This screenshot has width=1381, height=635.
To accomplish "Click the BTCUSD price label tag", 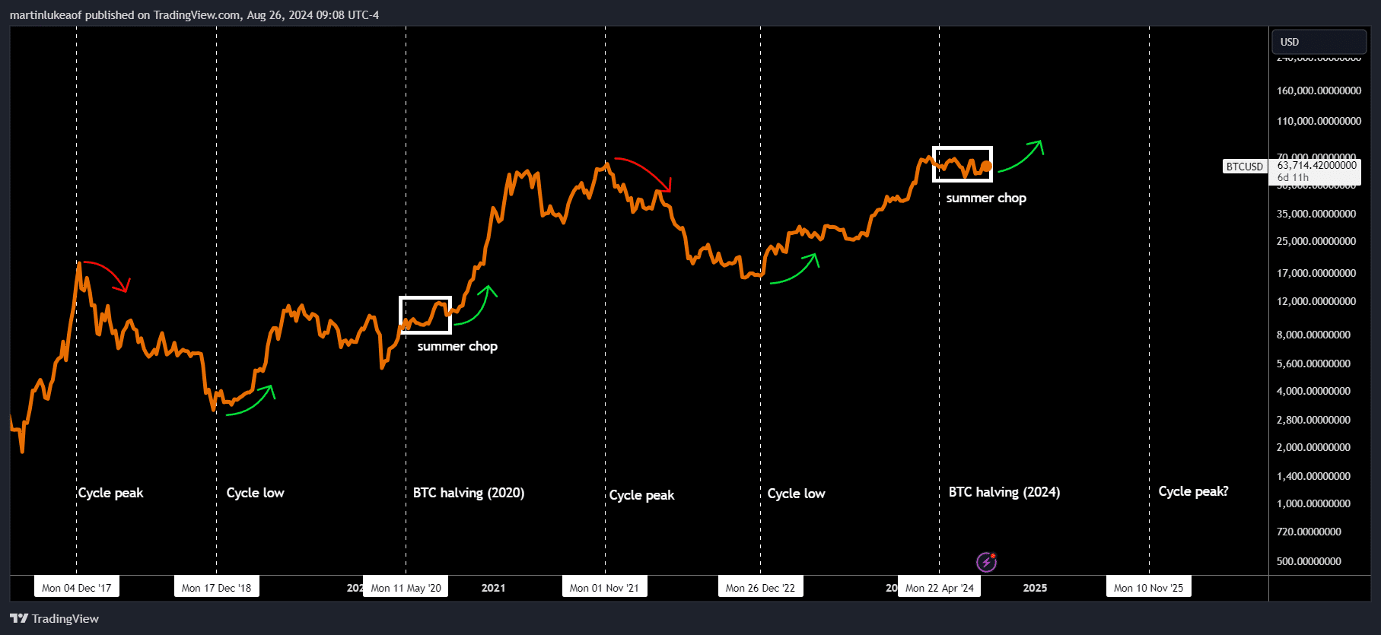I will (x=1244, y=167).
